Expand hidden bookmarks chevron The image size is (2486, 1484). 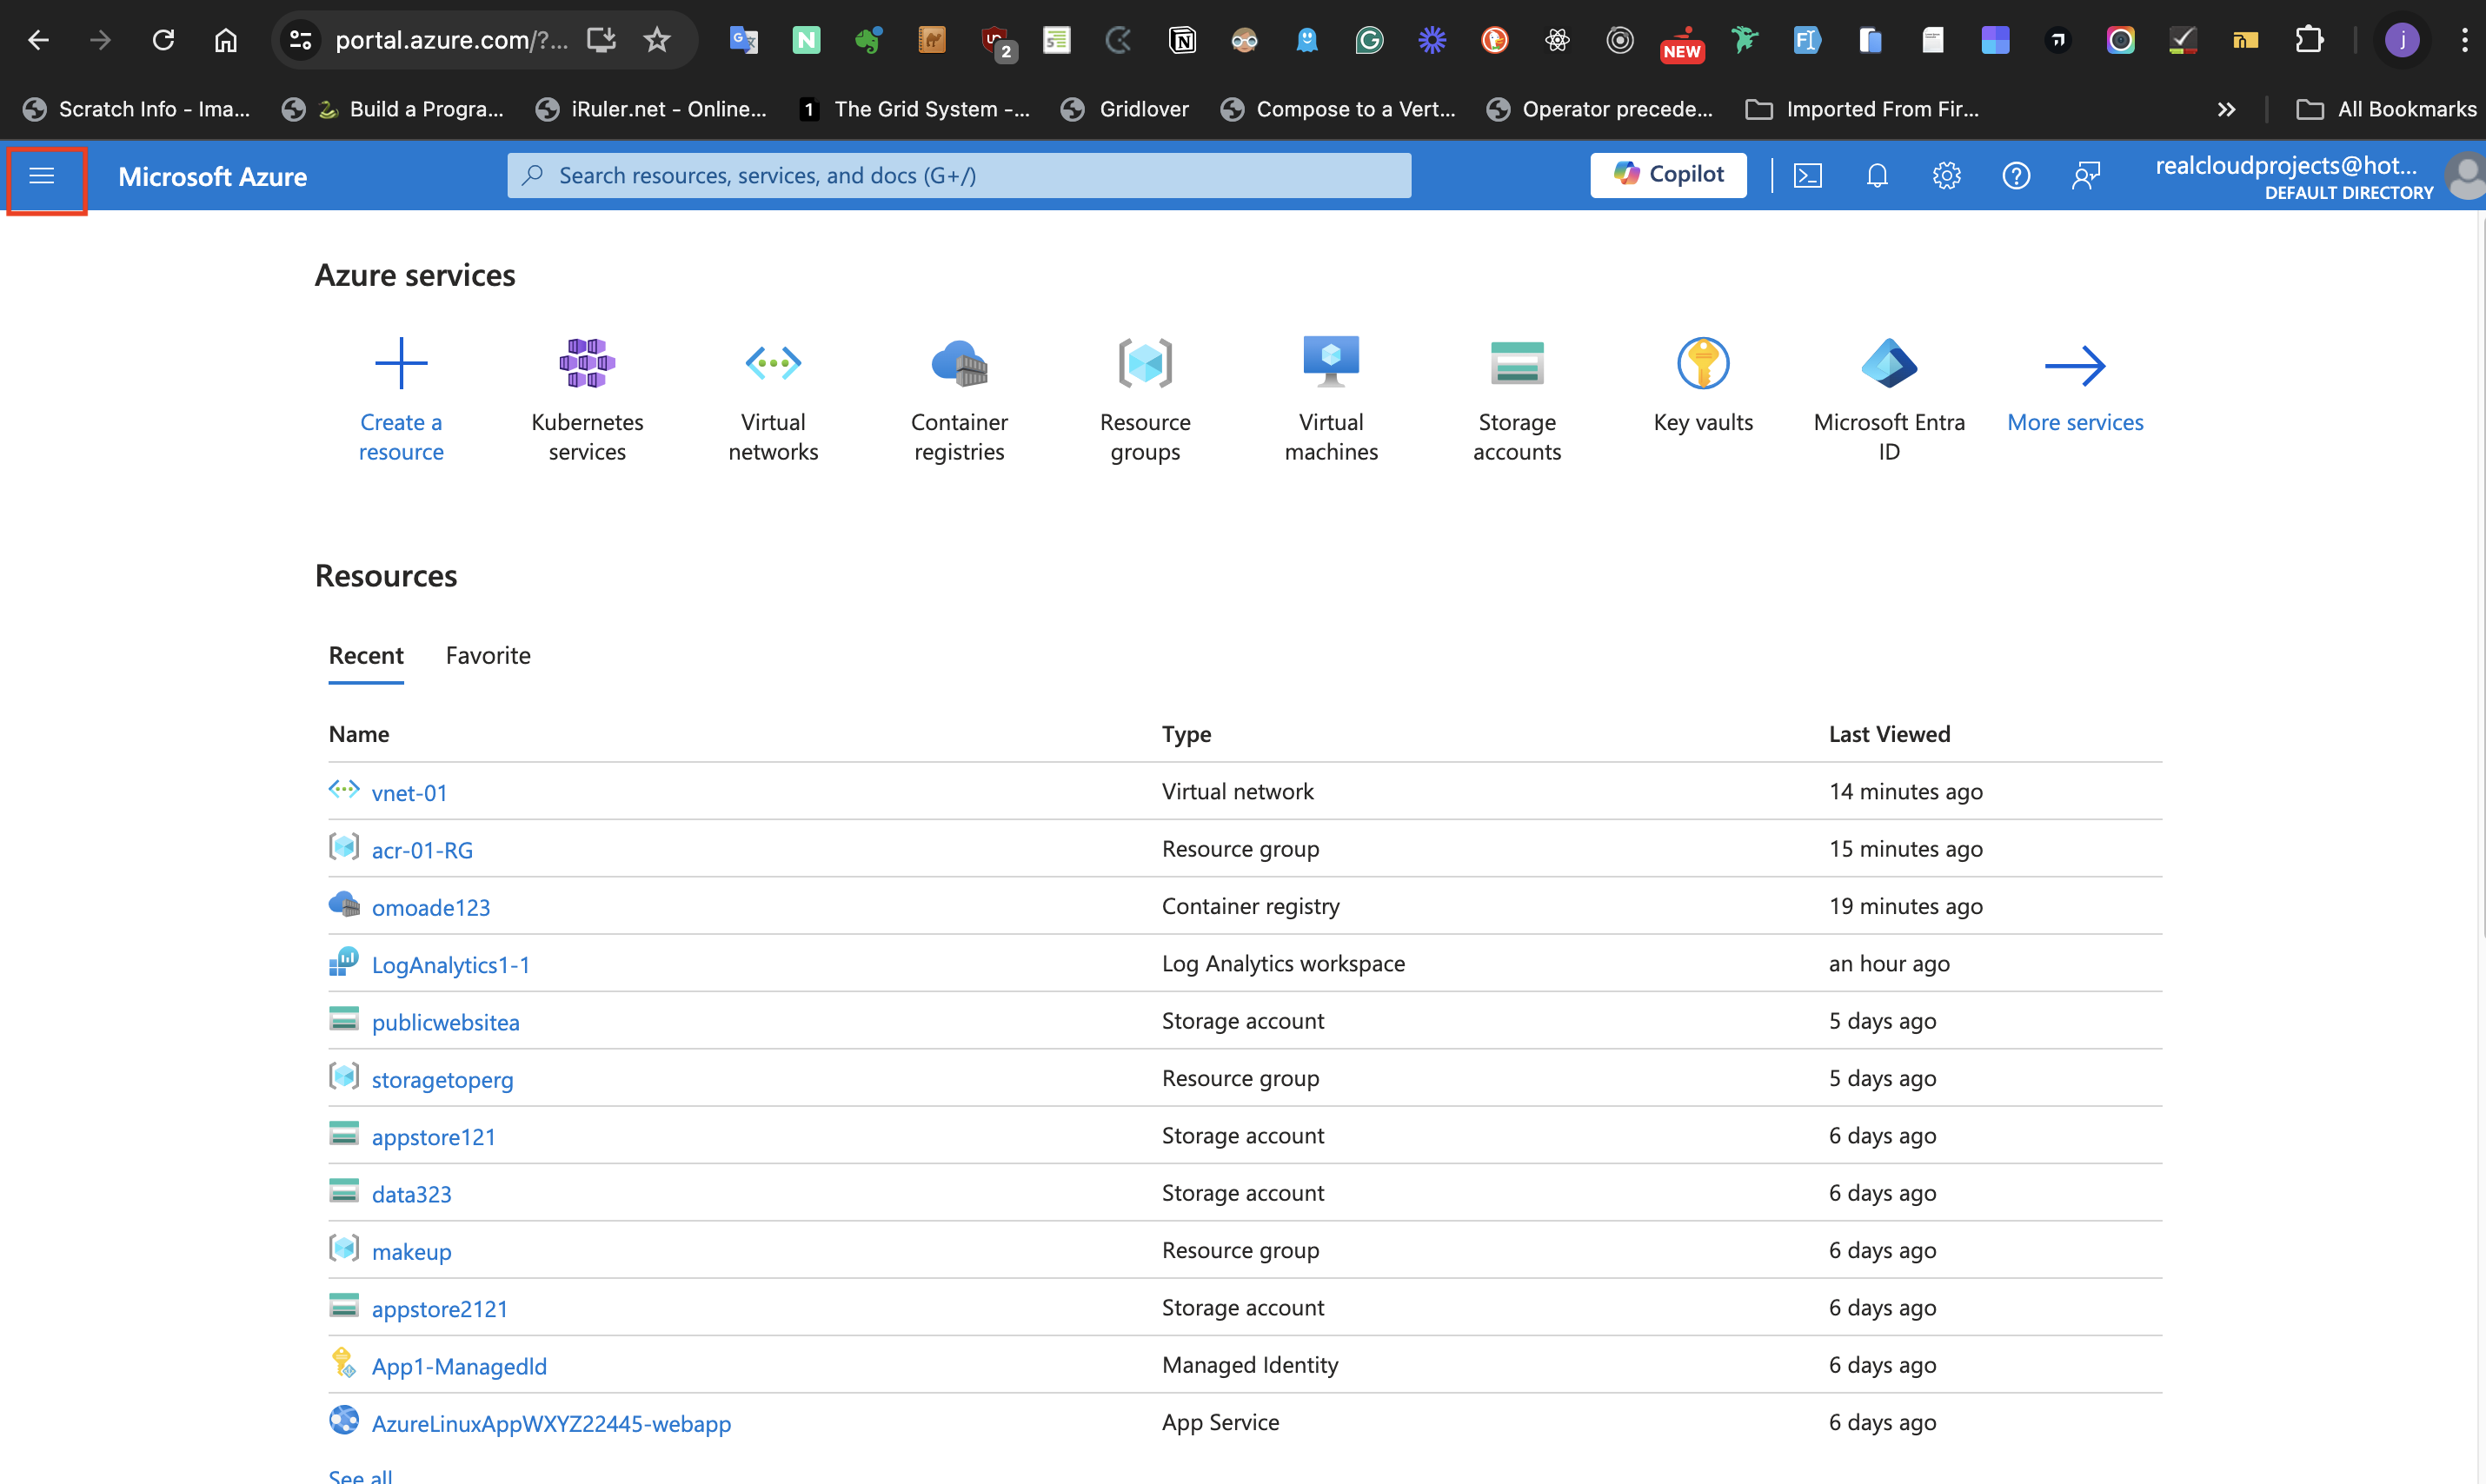tap(2226, 110)
